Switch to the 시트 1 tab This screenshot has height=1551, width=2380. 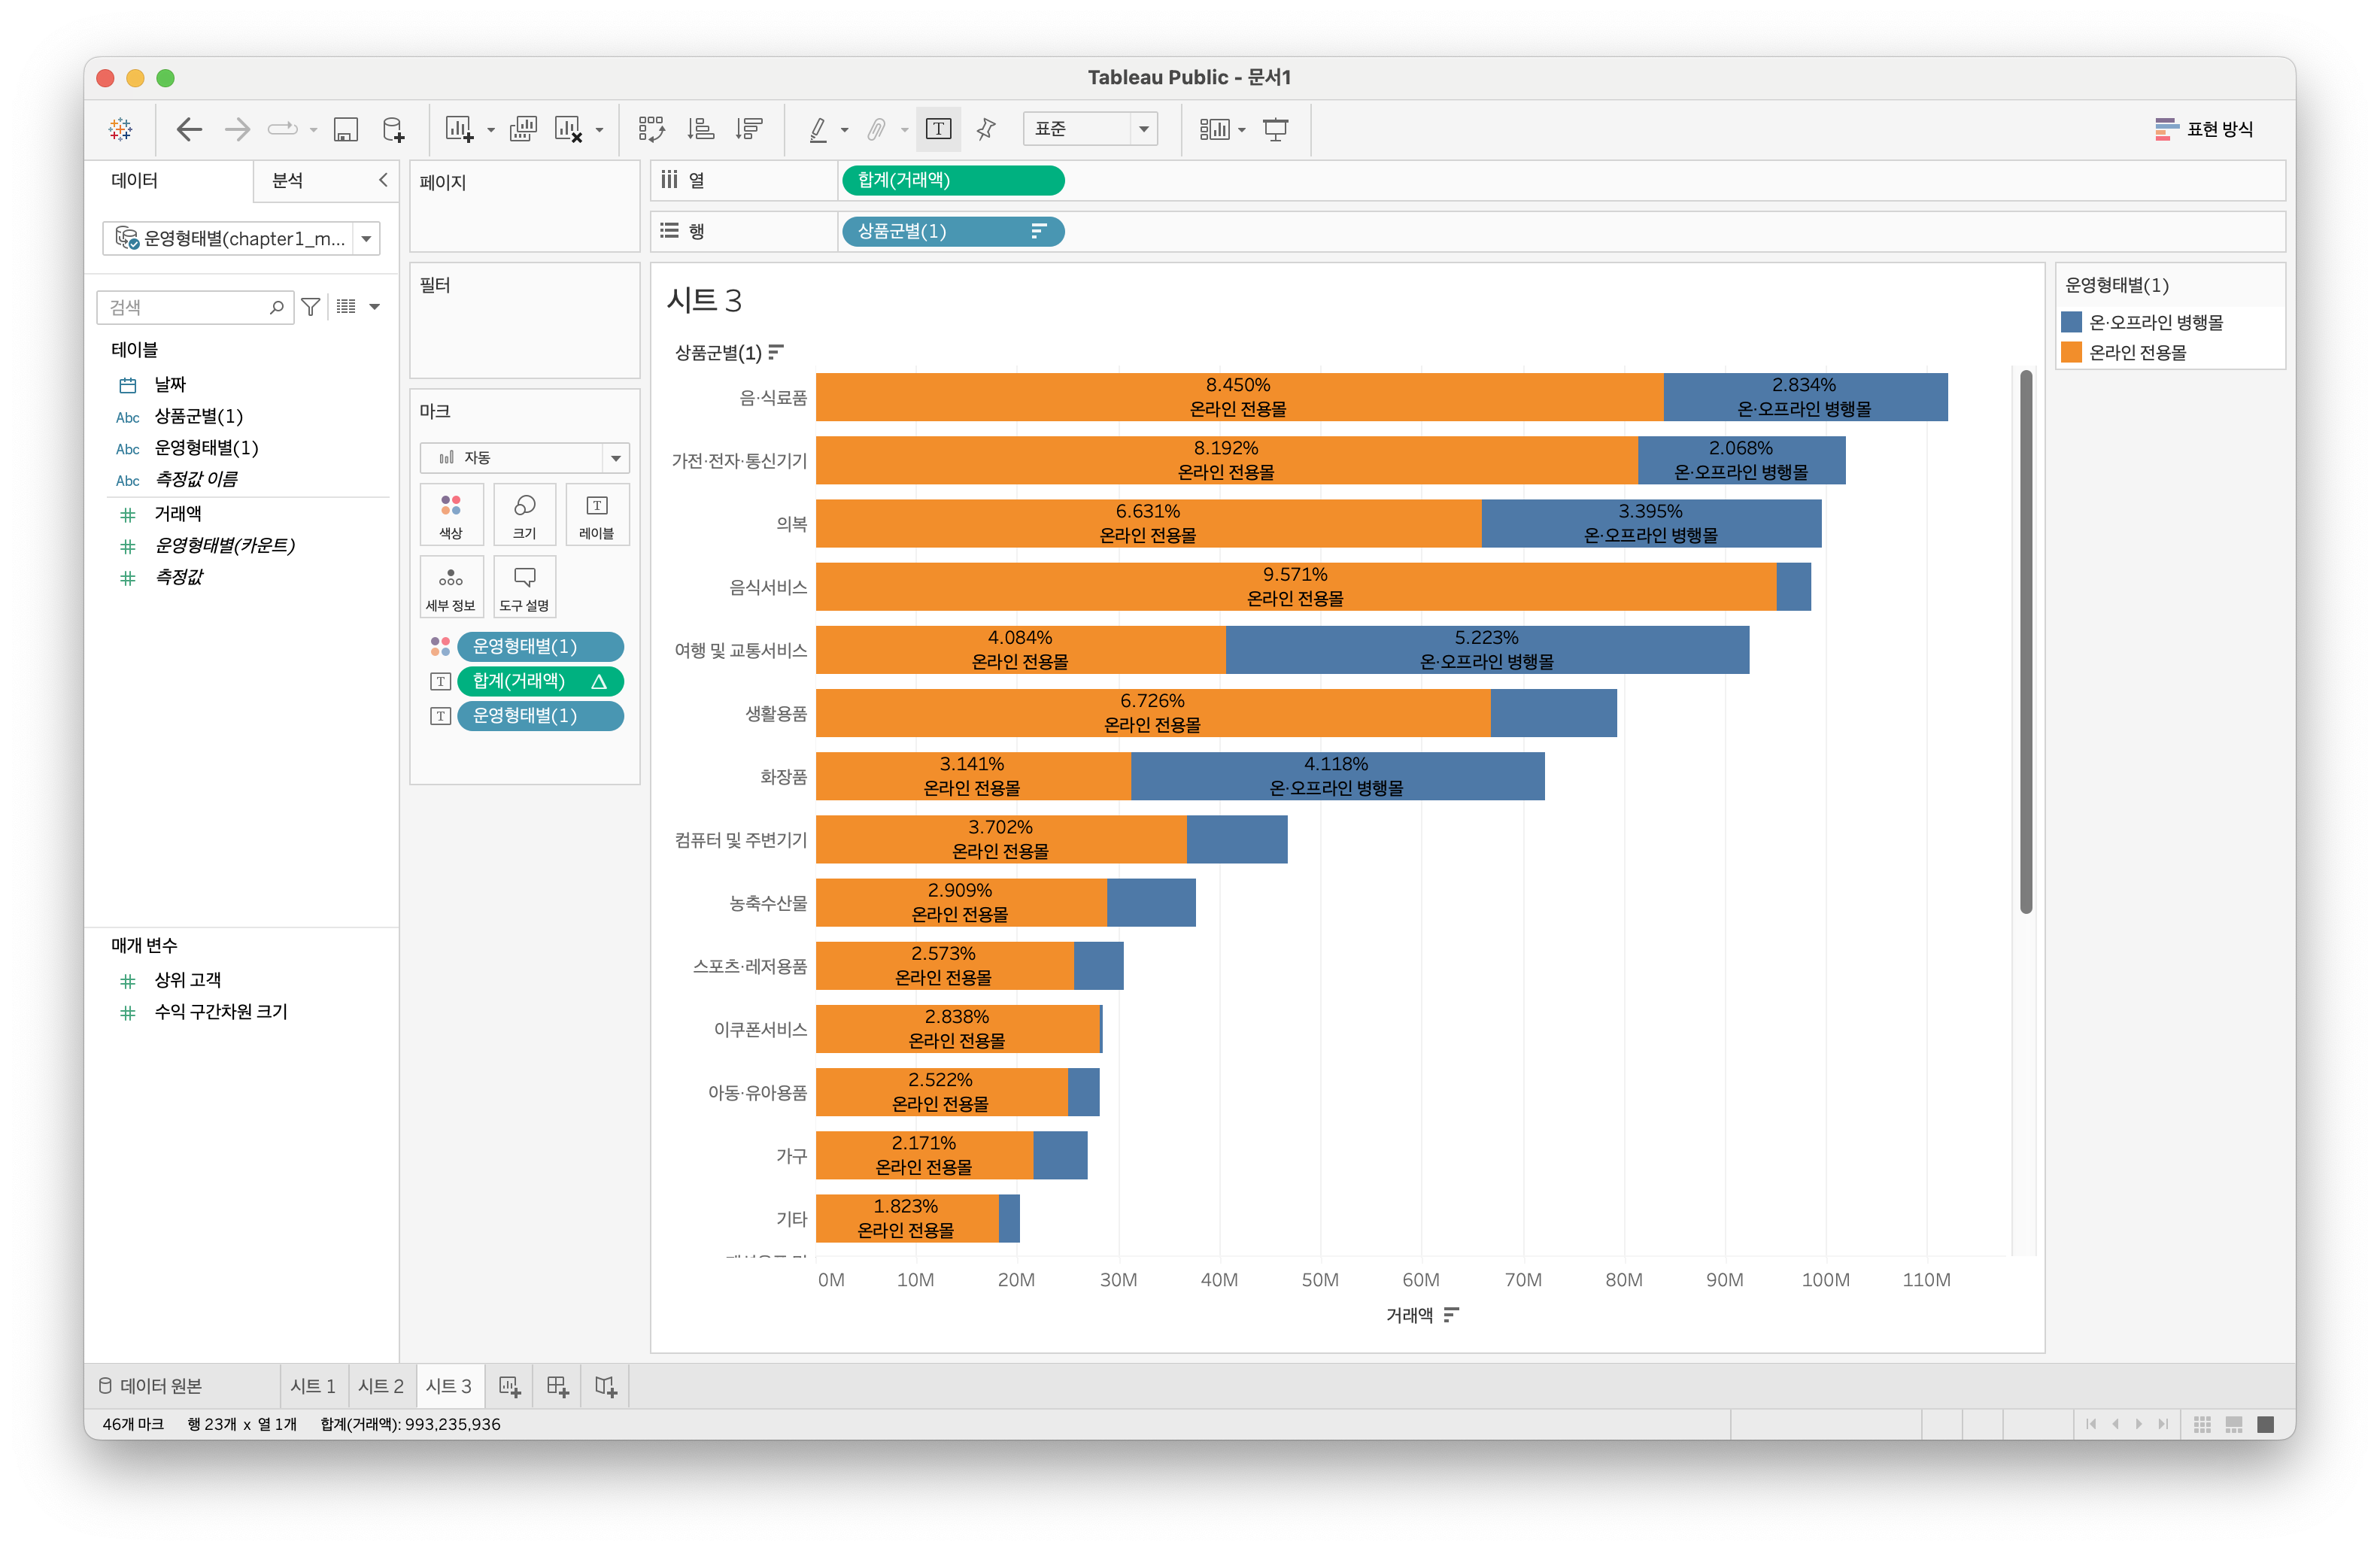click(x=313, y=1386)
